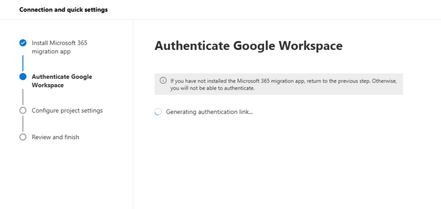
Task: Click the Generating authentication link... text
Action: (x=210, y=112)
